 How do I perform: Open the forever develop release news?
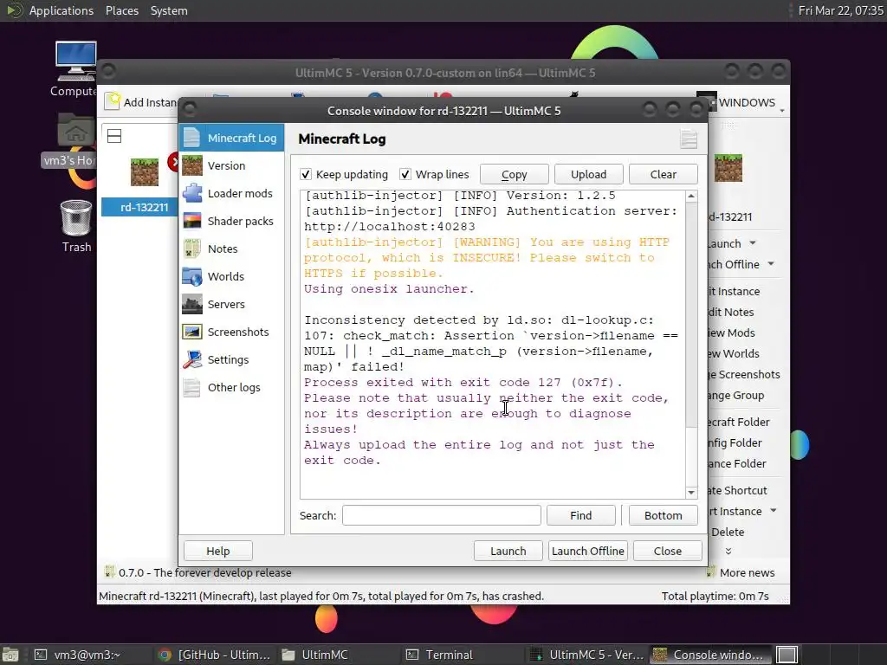click(204, 572)
